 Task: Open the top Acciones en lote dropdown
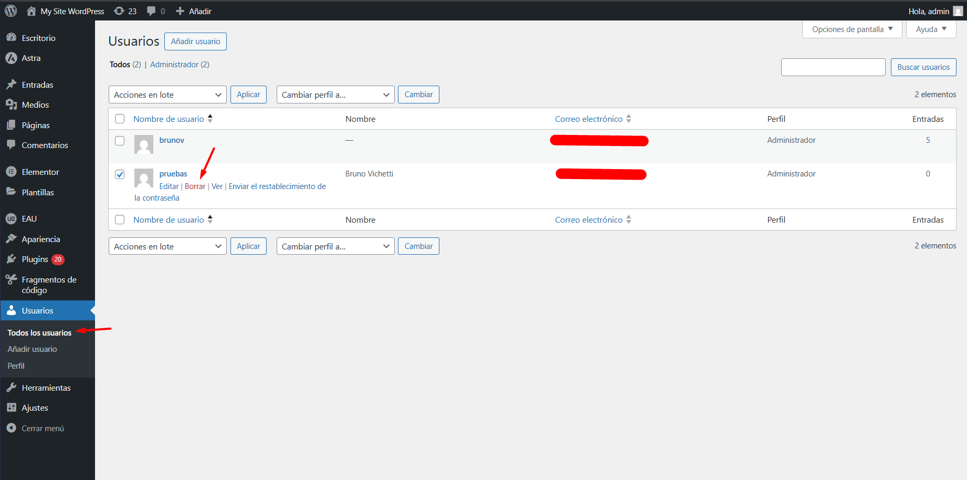coord(167,95)
